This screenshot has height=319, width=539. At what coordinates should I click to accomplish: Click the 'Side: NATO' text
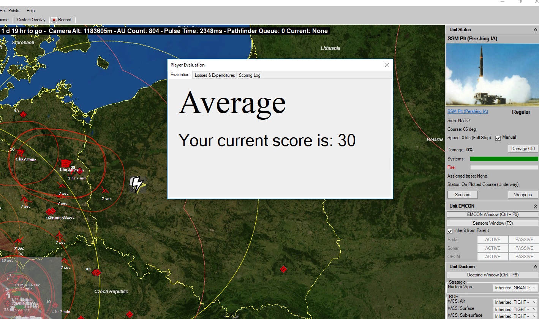(x=458, y=121)
